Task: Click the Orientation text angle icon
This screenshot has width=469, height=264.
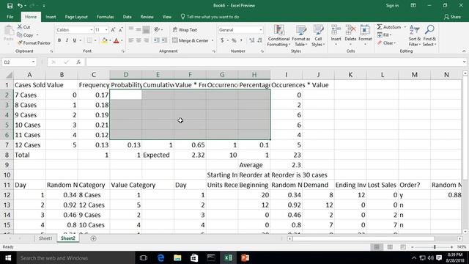Action: coord(158,29)
